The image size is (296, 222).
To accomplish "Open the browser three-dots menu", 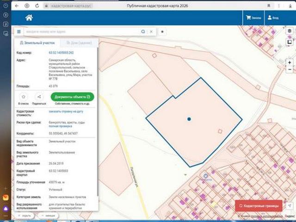I will [279, 6].
